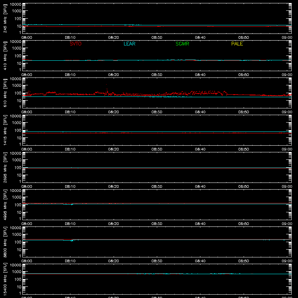Select the 2695 MHz [SFU] axis title
The height and width of the screenshot is (298, 298).
click(5, 167)
